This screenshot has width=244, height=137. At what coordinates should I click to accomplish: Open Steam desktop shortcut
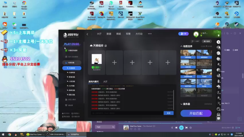(x=237, y=25)
